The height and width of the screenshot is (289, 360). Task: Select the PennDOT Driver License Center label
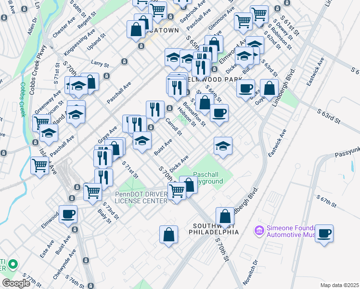141,197
